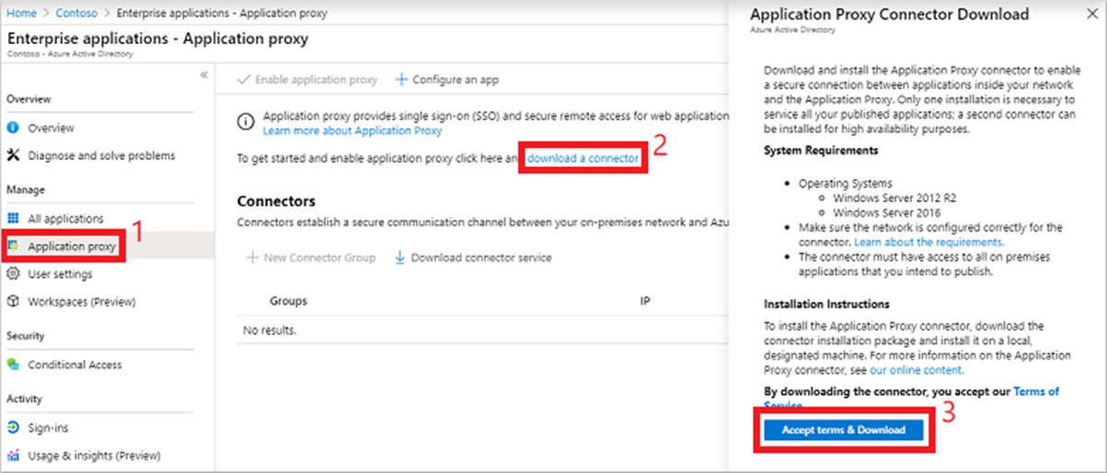The height and width of the screenshot is (473, 1107).
Task: Click the Groups column header
Action: 288,300
